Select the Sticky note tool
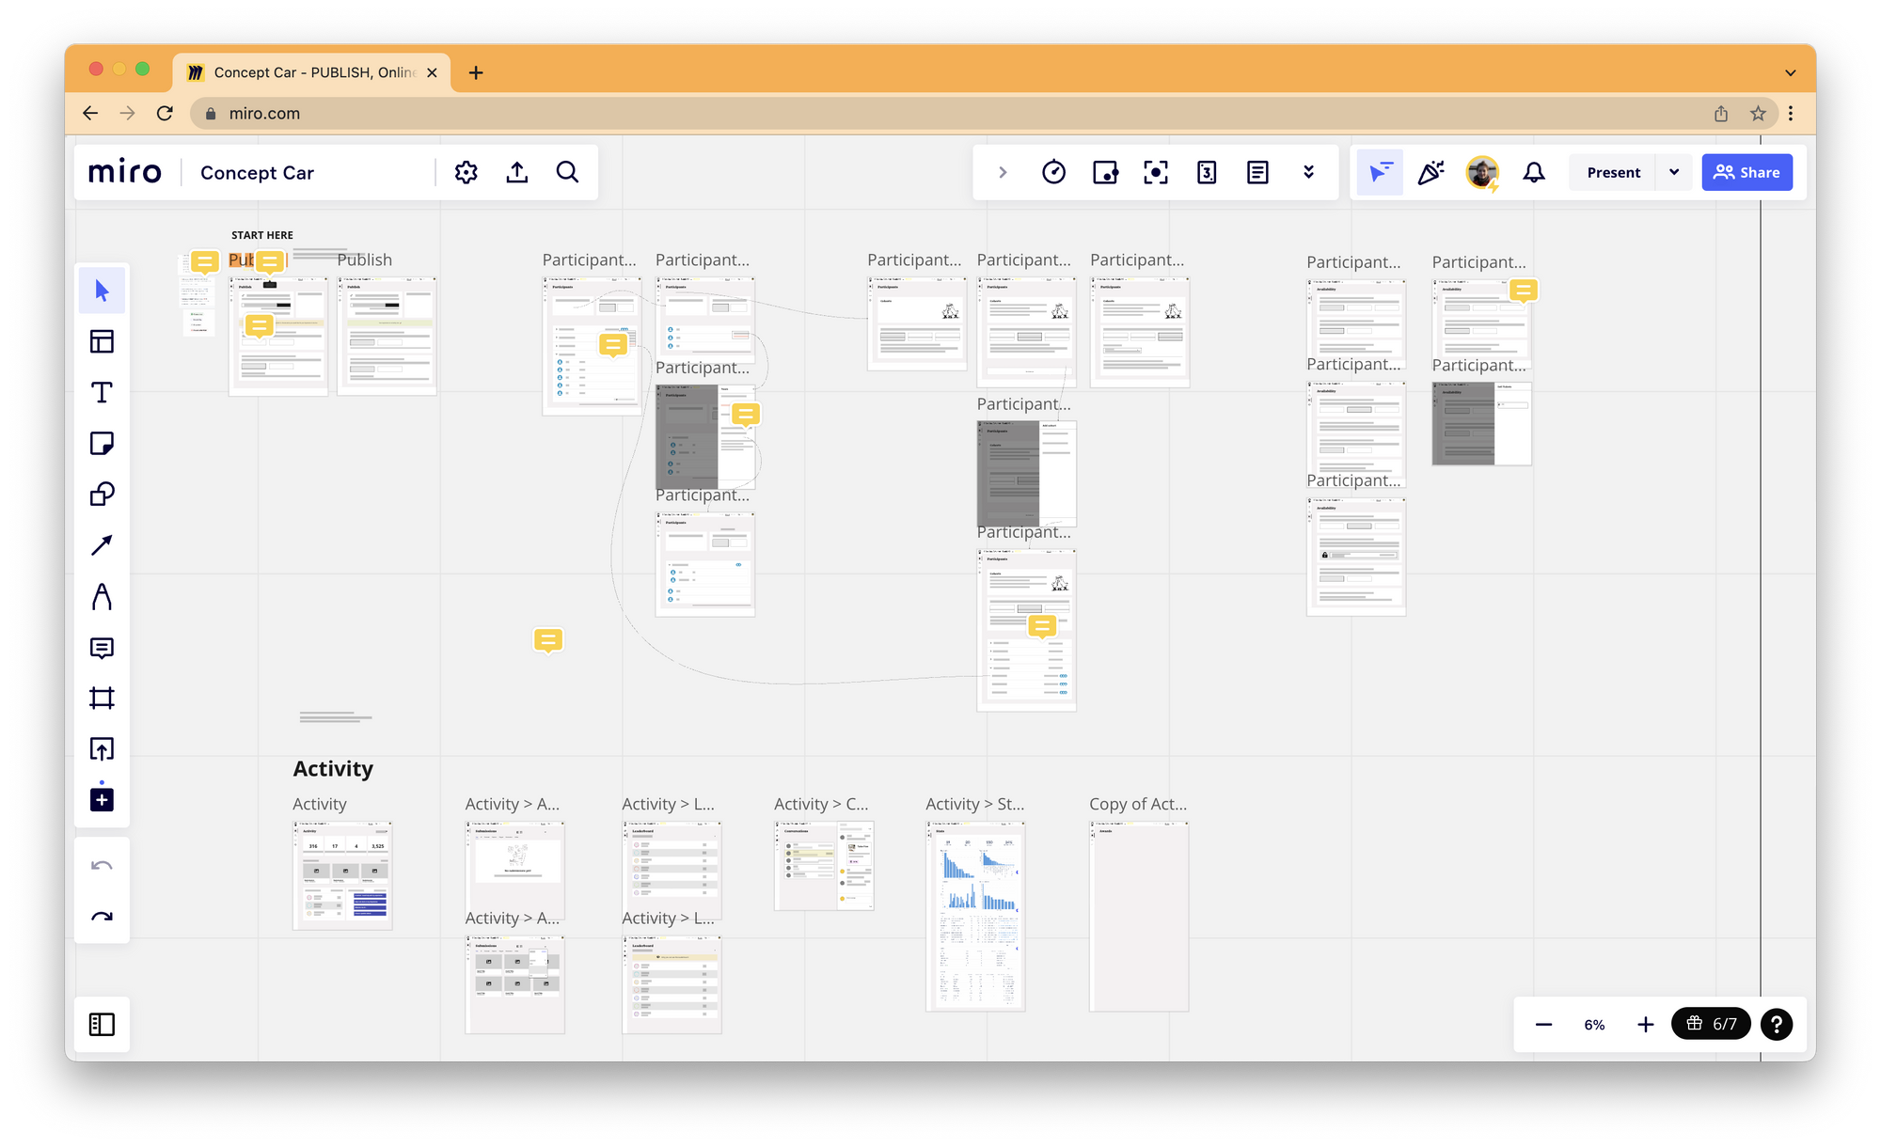The width and height of the screenshot is (1881, 1147). [x=102, y=443]
